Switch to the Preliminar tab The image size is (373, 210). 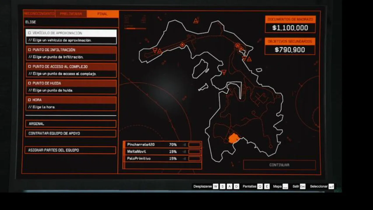point(71,14)
